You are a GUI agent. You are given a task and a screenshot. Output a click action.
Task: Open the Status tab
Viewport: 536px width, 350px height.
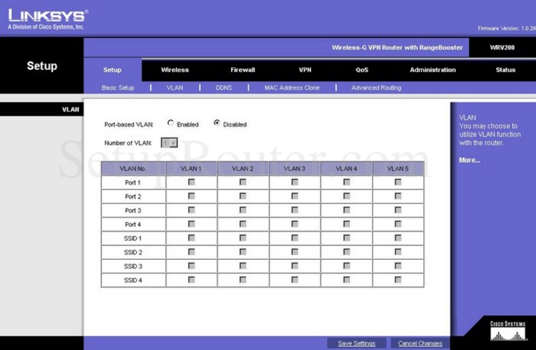(x=505, y=70)
